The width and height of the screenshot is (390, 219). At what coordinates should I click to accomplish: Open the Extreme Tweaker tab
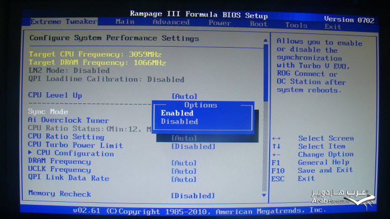63,22
